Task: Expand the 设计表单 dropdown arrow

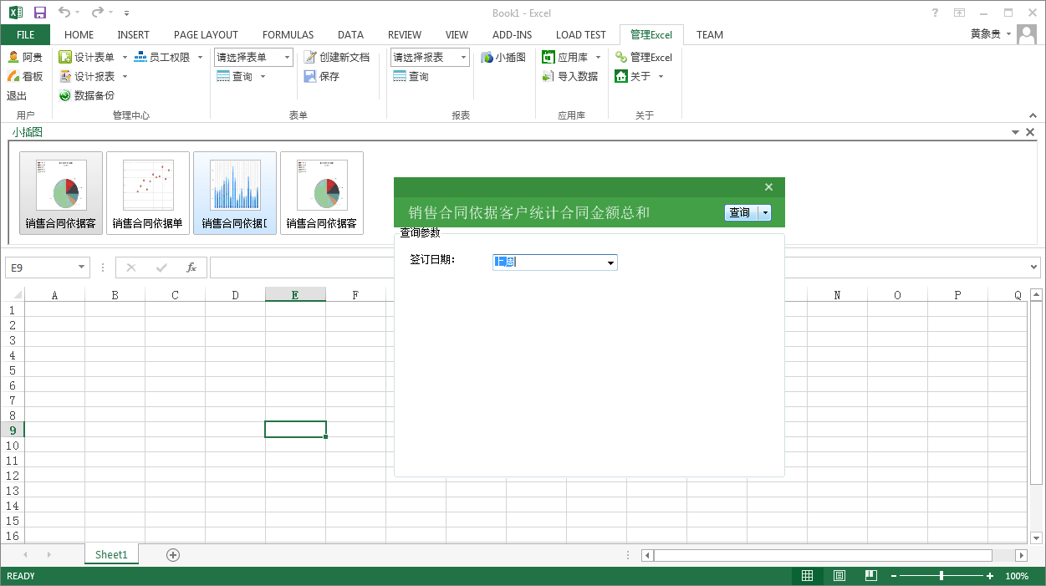Action: pyautogui.click(x=125, y=57)
